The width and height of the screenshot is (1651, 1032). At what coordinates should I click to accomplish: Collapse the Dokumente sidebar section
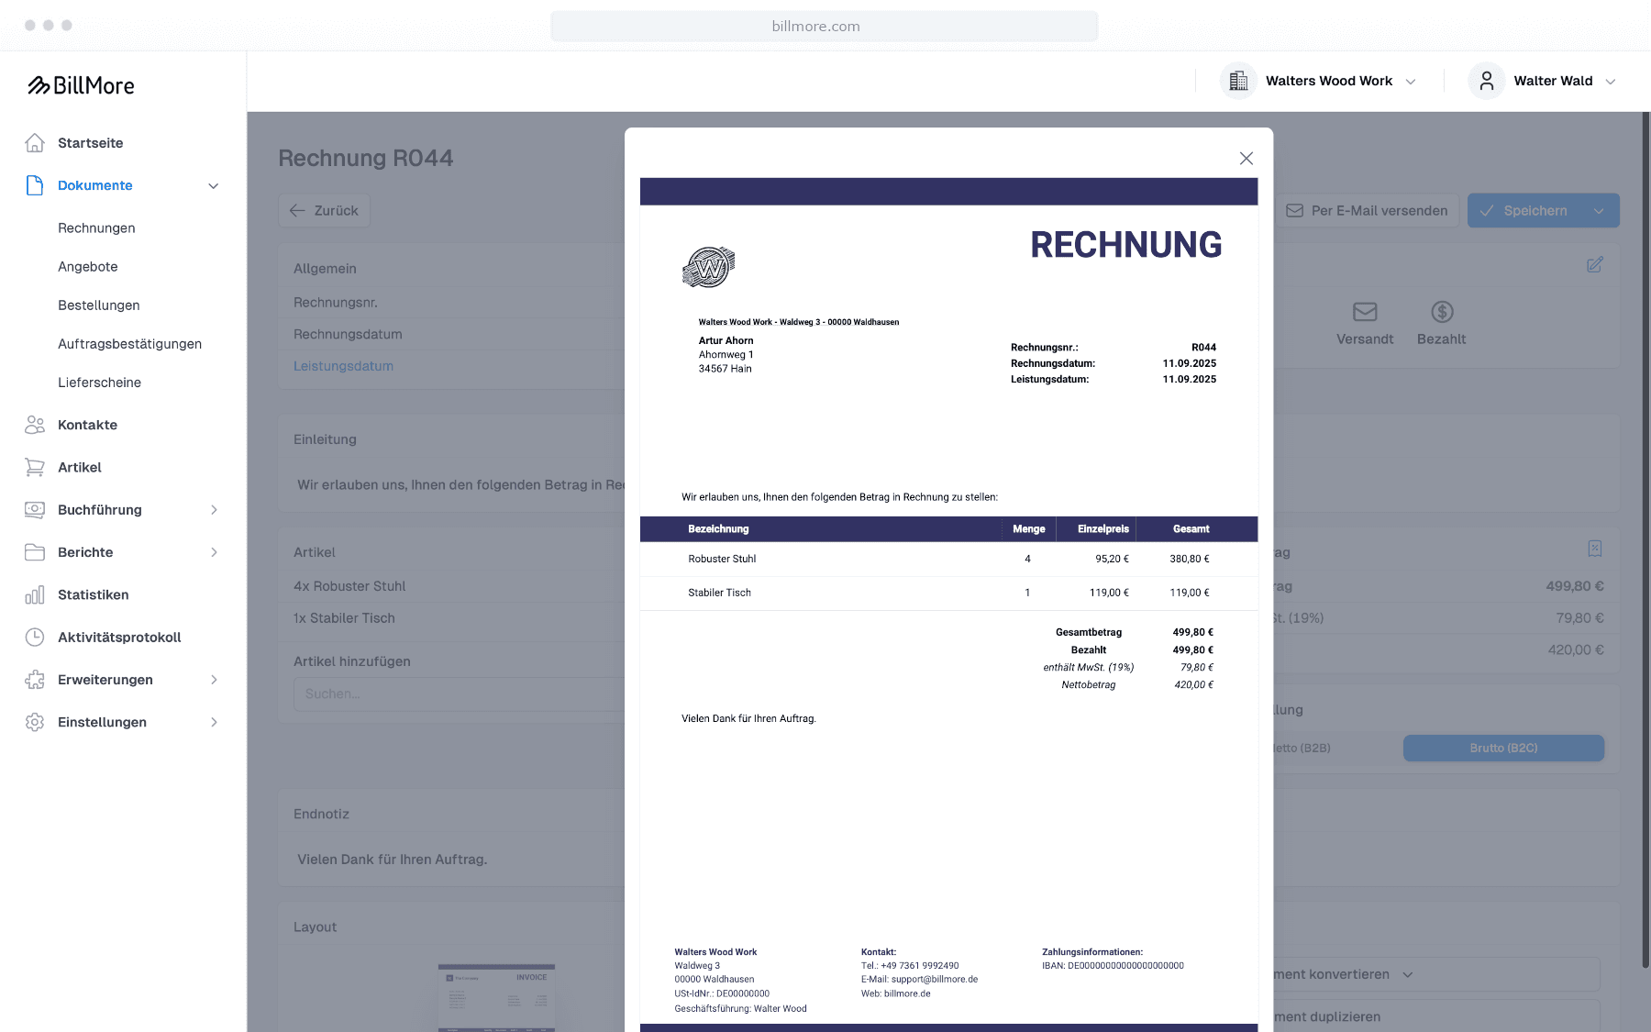click(x=214, y=185)
